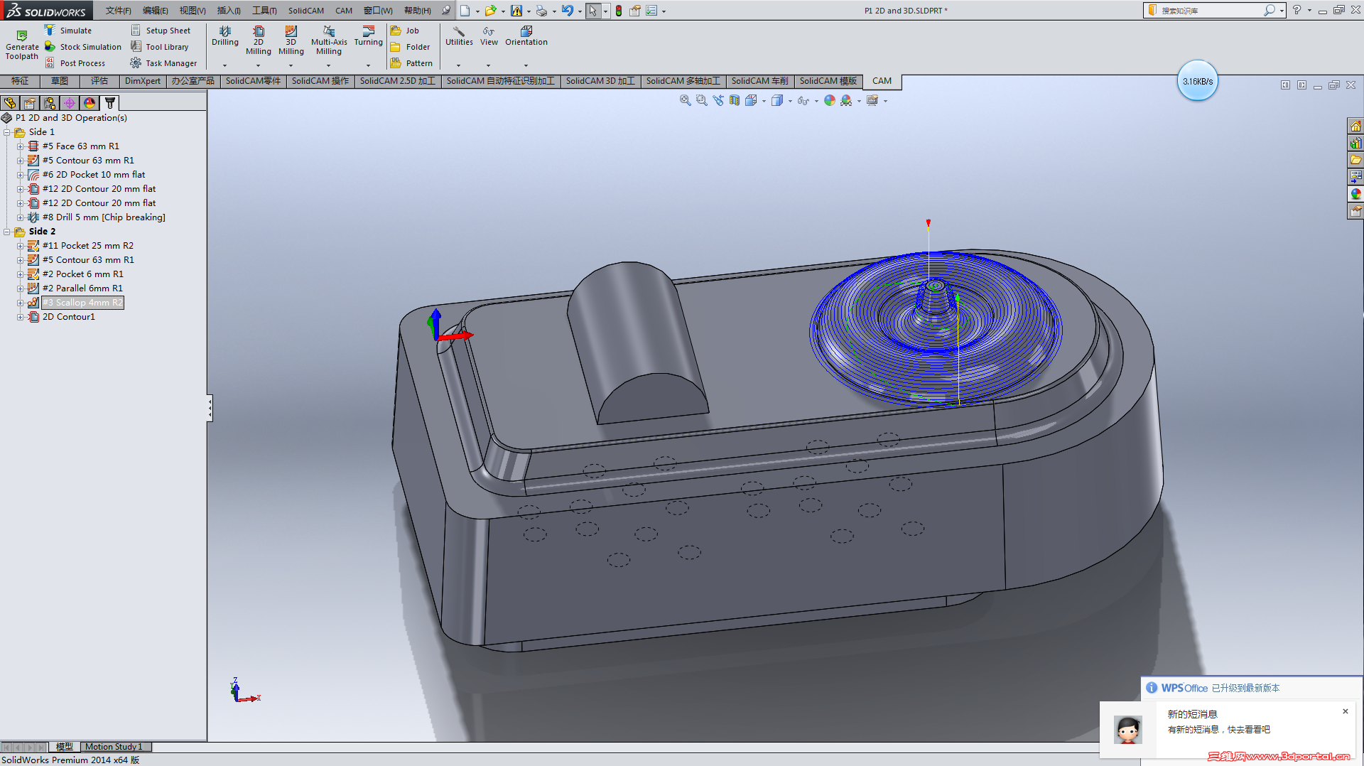Click the Utilities wrench icon
This screenshot has height=766, width=1364.
[x=459, y=31]
